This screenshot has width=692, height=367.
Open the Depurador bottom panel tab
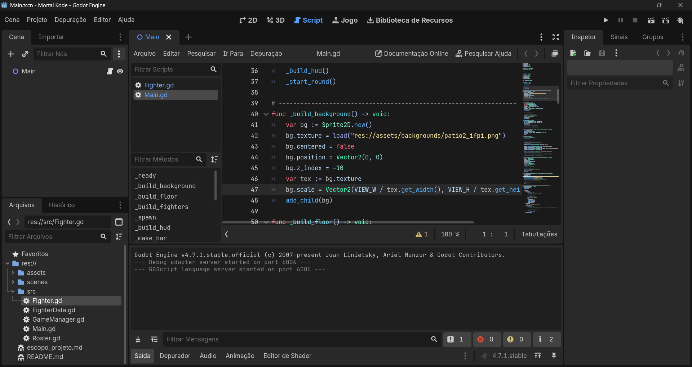click(175, 356)
